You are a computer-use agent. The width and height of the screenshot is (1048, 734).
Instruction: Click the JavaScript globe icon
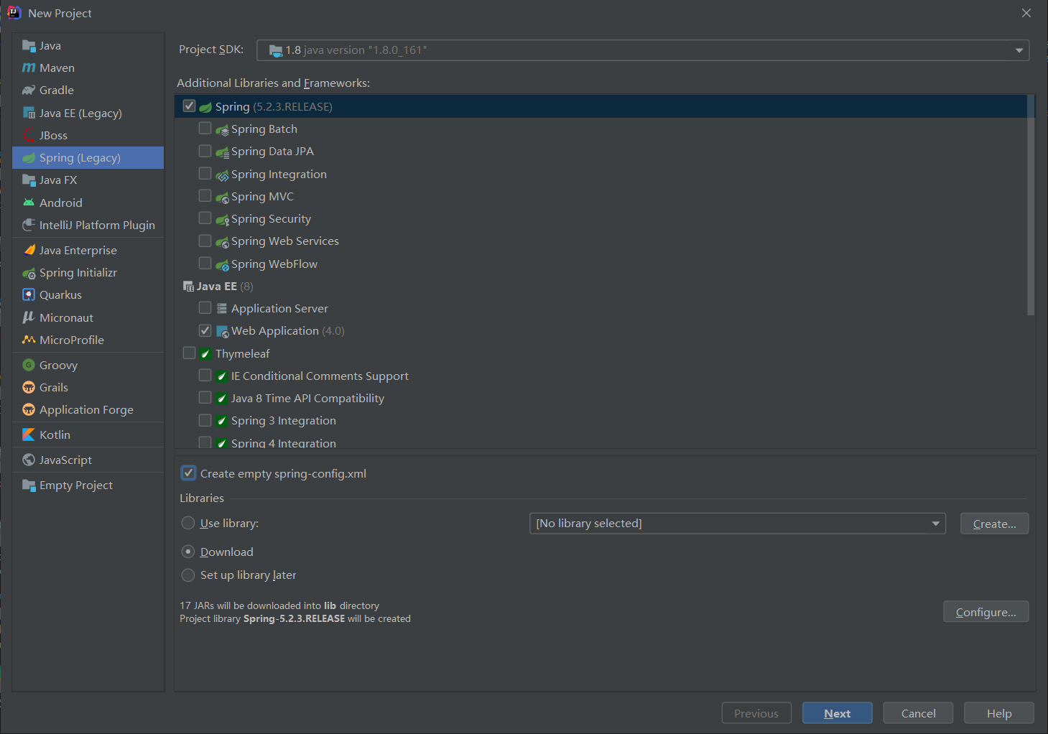(x=29, y=460)
